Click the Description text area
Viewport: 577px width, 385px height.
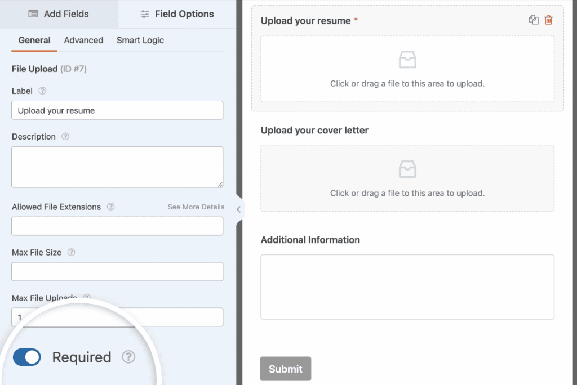(x=117, y=167)
